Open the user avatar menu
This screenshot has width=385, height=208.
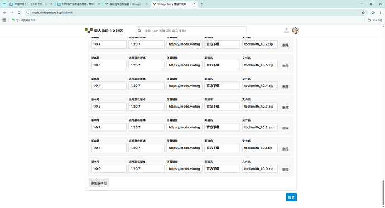295,31
